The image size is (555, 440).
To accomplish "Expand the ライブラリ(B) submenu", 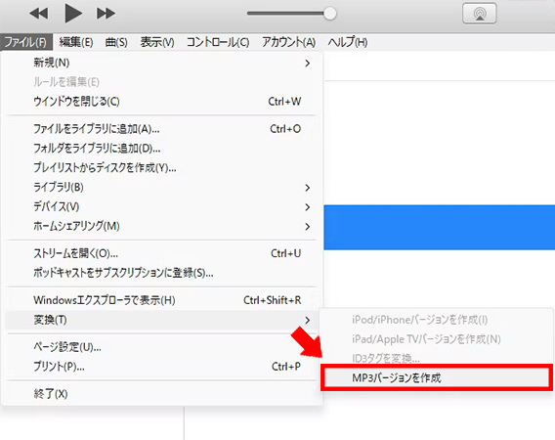I will pyautogui.click(x=162, y=187).
